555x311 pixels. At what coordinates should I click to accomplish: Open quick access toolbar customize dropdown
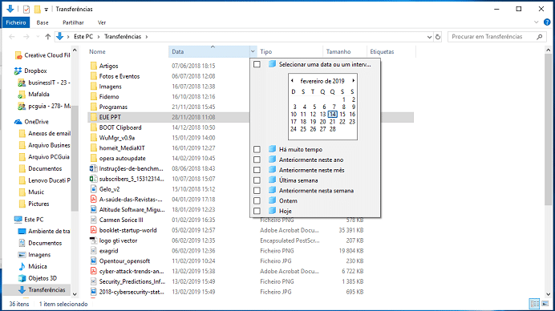click(46, 10)
